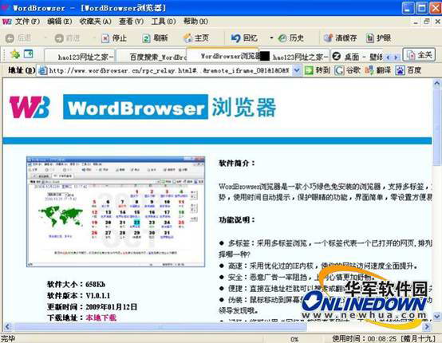The image size is (442, 343).
Task: Open dropdown next to Forward button
Action: coord(94,38)
